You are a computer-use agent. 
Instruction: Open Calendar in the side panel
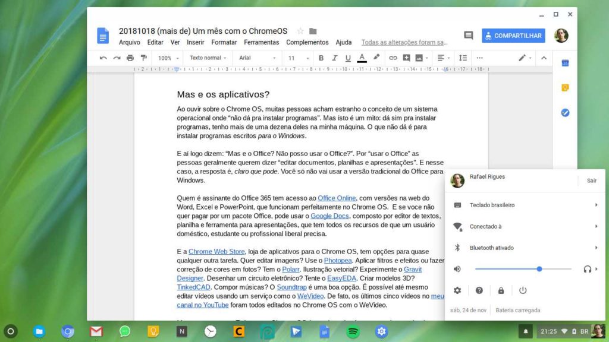point(565,63)
